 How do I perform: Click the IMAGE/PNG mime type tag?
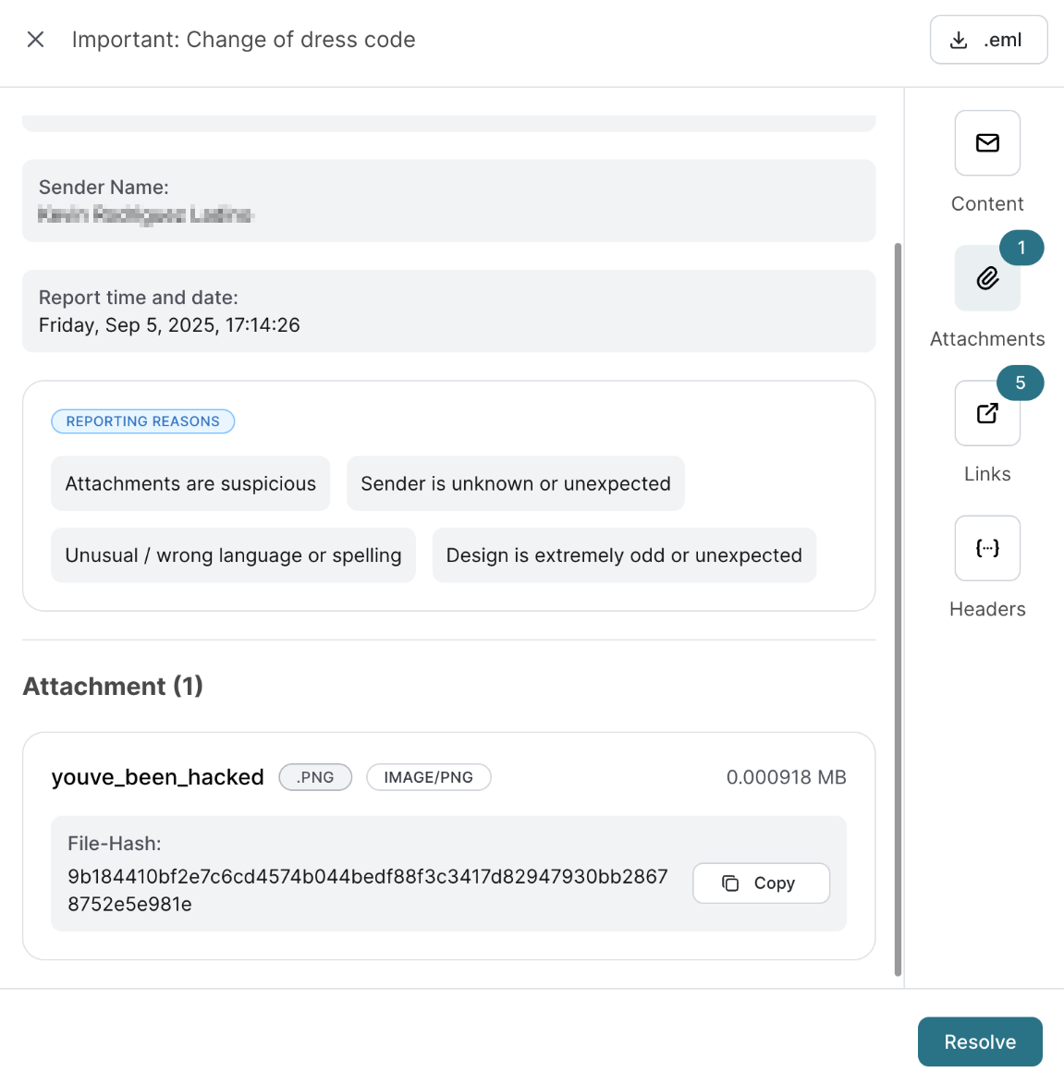(x=428, y=777)
